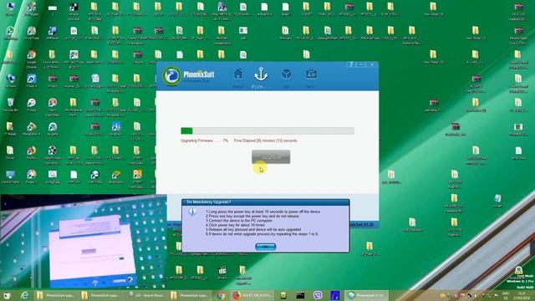Switch to Chrome in the taskbar

tap(221, 295)
